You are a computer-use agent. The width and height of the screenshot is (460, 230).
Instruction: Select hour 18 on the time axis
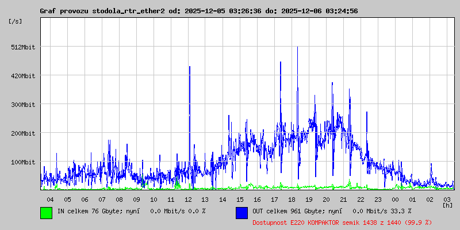point(292,199)
